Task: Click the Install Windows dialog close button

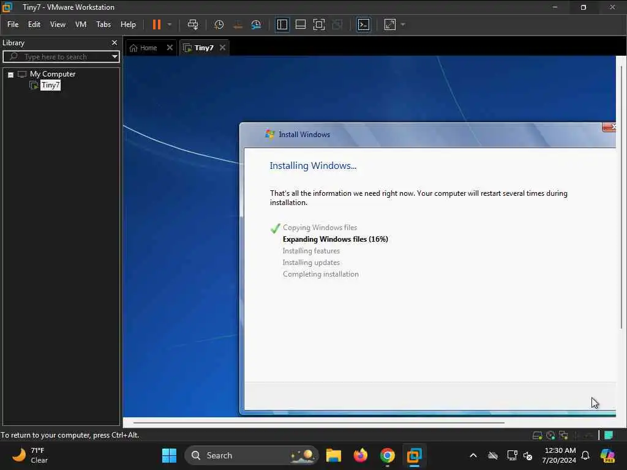Action: point(609,127)
